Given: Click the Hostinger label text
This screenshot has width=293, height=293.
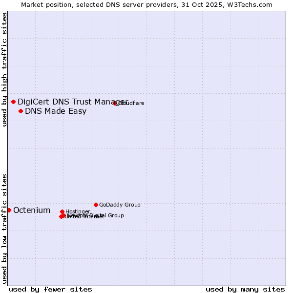Looking at the screenshot, I should (78, 211).
